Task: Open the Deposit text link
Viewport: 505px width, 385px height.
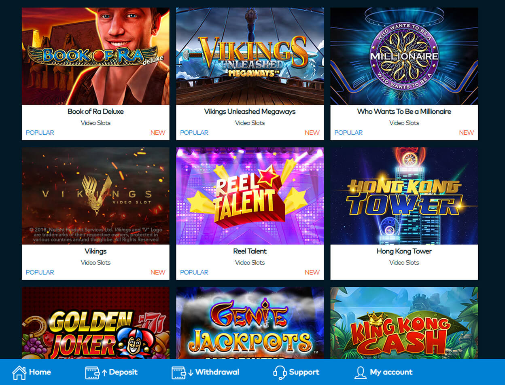Action: coord(123,372)
